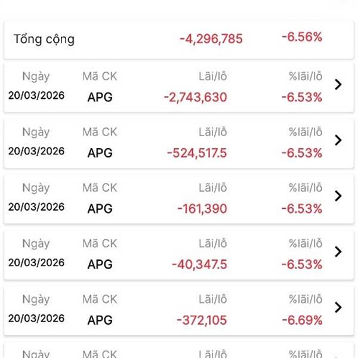Image resolution: width=358 pixels, height=358 pixels.
Task: Click the date 20/03/2026 in the -524,517.5 row
Action: [36, 151]
